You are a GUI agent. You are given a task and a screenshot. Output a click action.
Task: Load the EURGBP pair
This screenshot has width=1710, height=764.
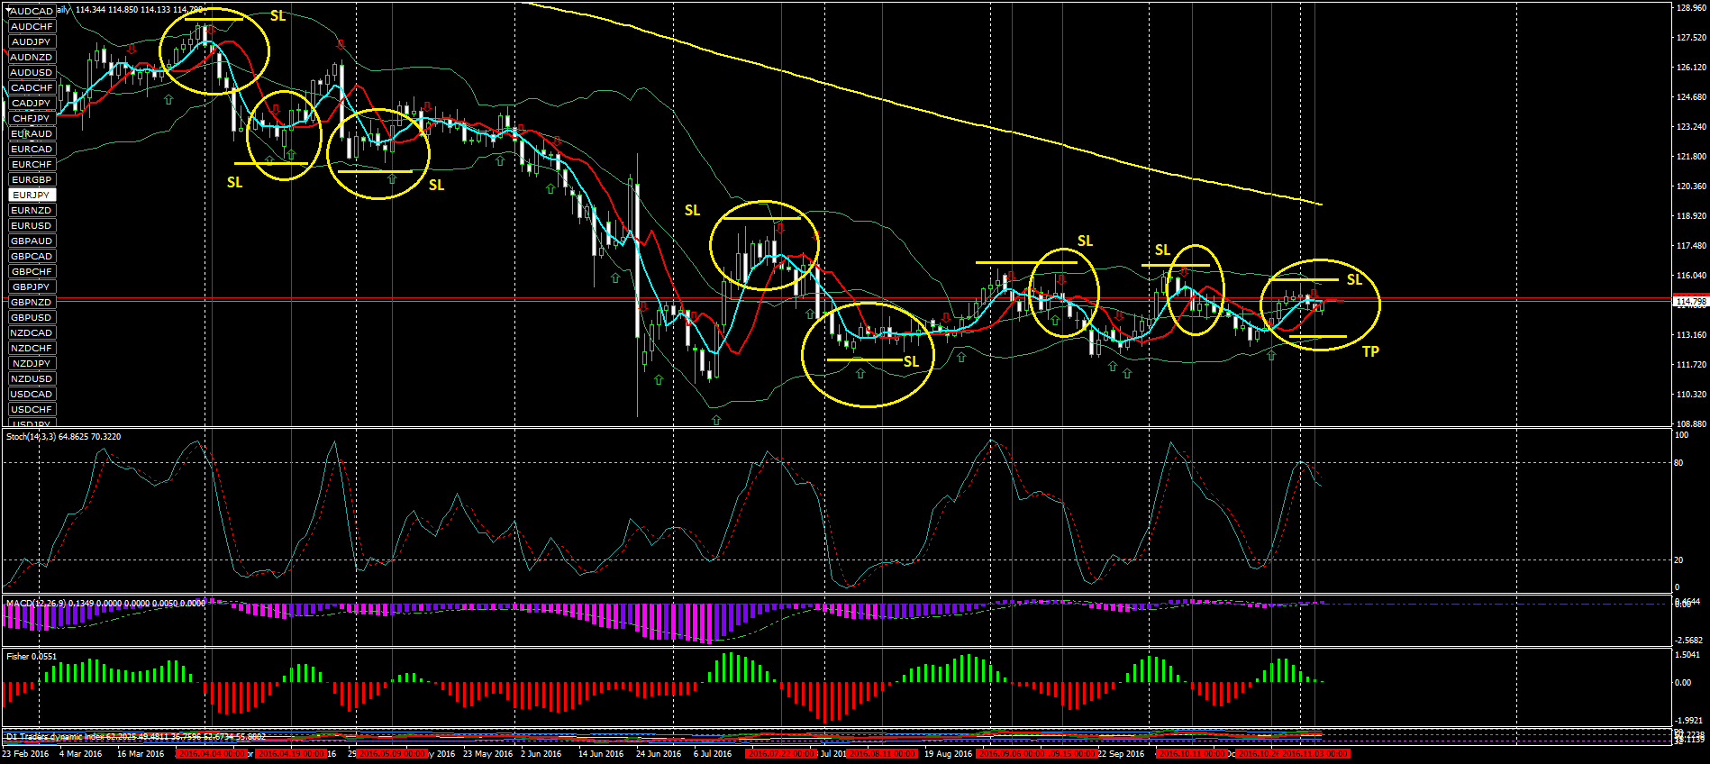(32, 179)
